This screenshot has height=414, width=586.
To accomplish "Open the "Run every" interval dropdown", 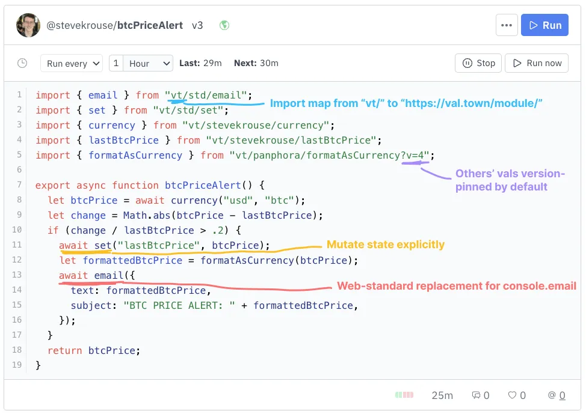I will (x=71, y=62).
